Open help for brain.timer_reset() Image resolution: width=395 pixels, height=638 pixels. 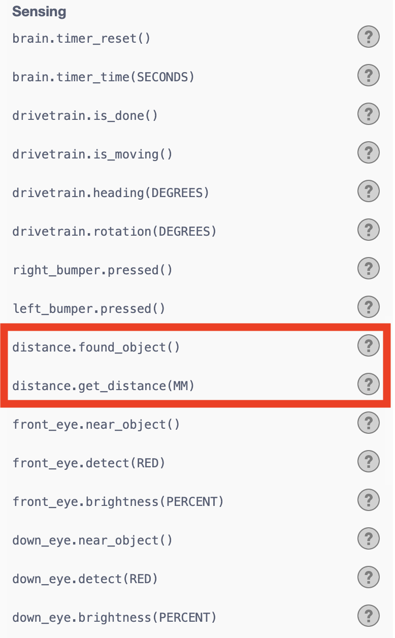click(369, 38)
